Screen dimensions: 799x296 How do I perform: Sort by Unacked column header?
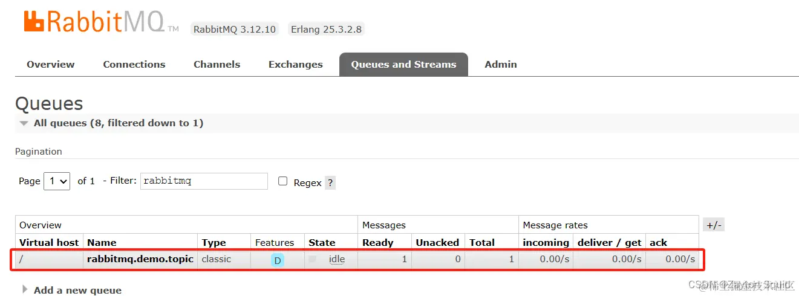pyautogui.click(x=437, y=242)
